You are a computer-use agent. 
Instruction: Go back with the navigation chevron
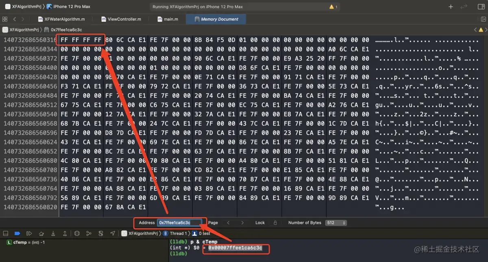(15, 19)
